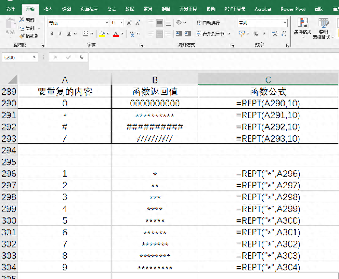Viewport: 339px width, 279px height.
Task: Apply yellow fill color bucket
Action: point(102,34)
